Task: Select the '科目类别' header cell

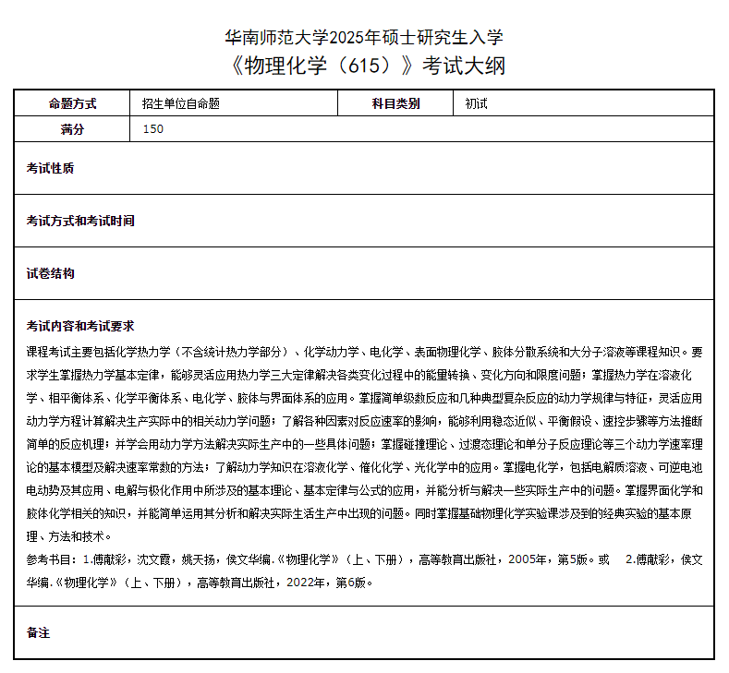Action: 395,103
